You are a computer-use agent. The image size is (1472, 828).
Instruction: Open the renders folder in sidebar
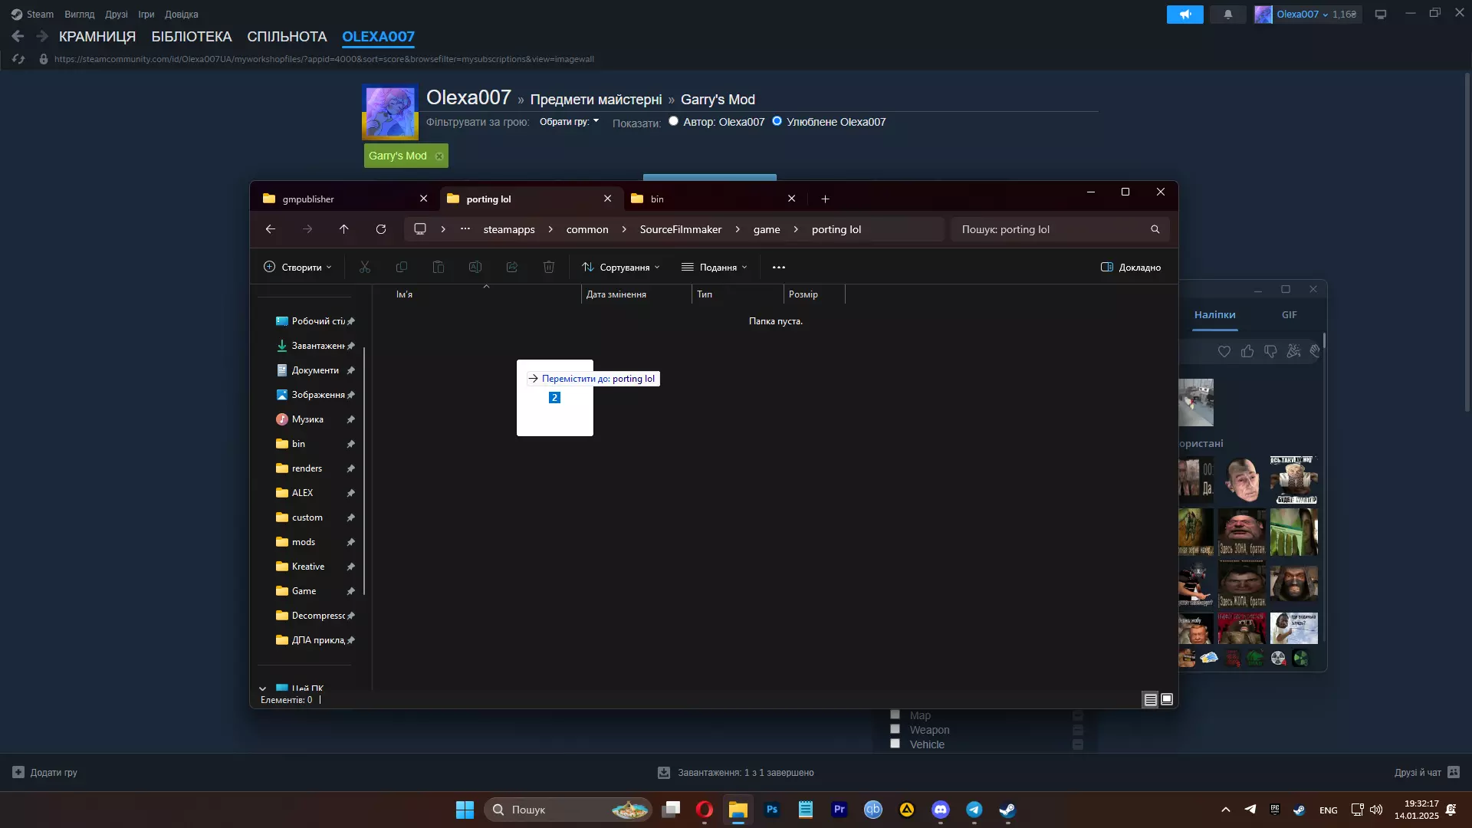point(307,468)
